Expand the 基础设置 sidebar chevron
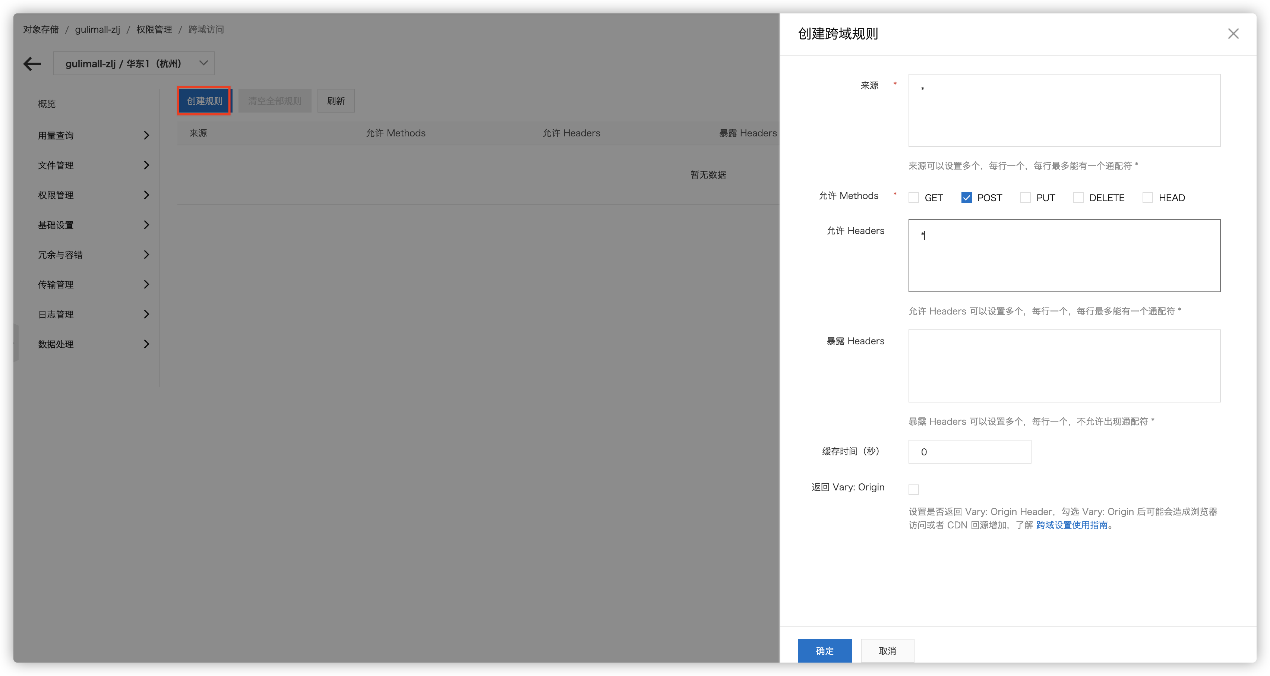1270x676 pixels. click(x=146, y=225)
